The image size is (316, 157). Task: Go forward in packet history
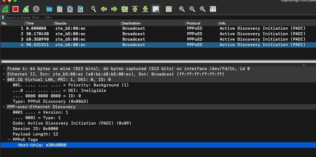pos(114,9)
